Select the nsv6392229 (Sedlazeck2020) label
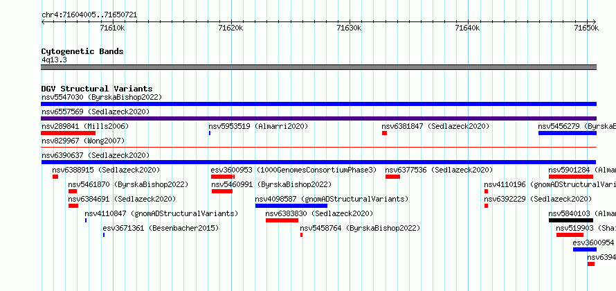 (538, 199)
